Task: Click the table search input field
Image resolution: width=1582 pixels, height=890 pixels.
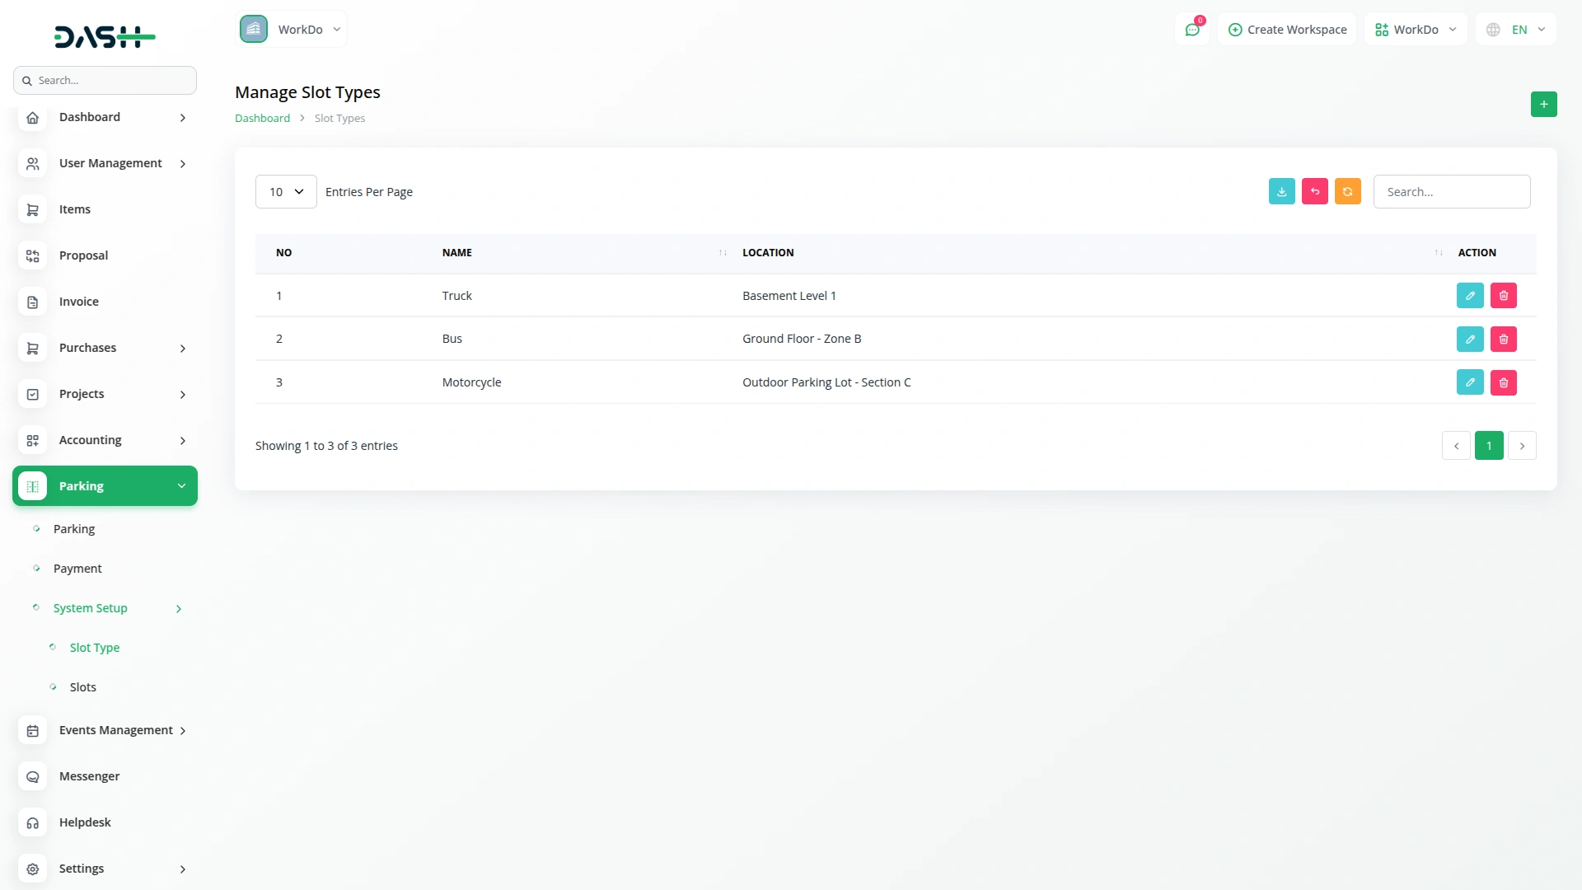Action: coord(1451,192)
